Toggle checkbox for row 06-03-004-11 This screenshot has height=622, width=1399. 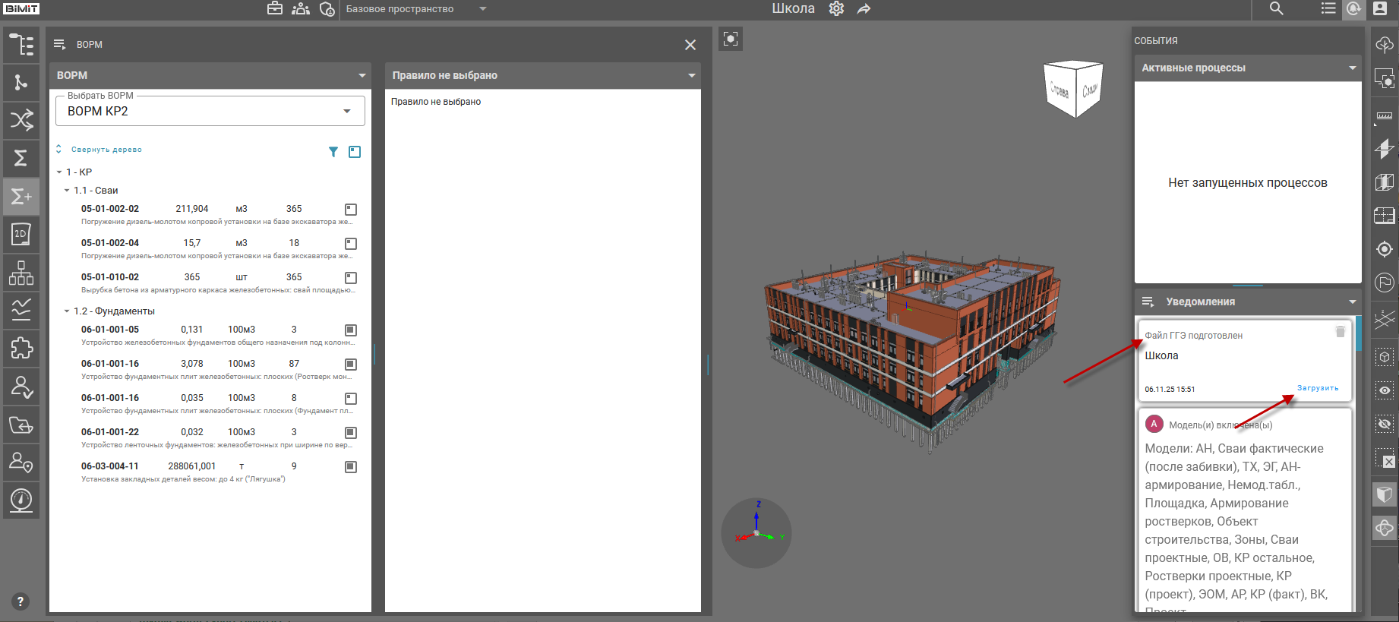(351, 467)
